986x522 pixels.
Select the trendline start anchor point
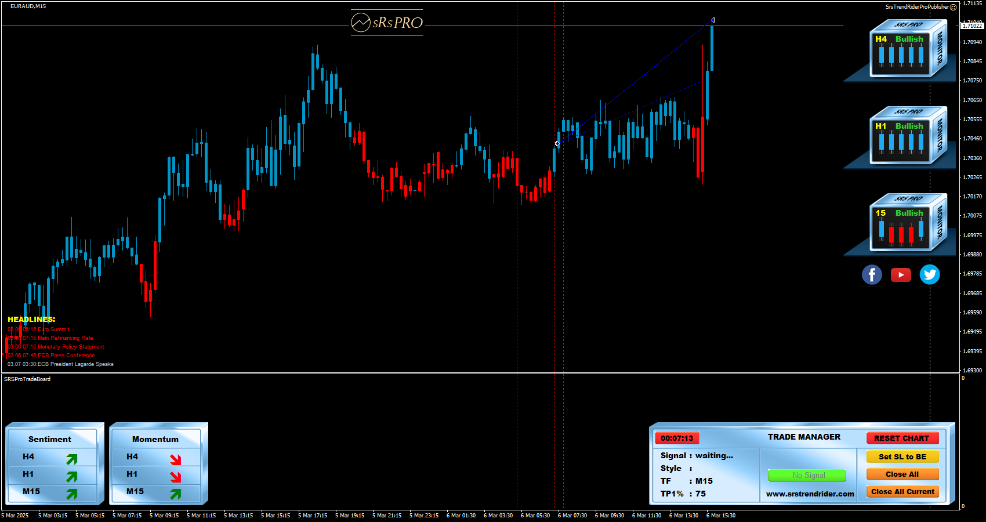click(557, 144)
